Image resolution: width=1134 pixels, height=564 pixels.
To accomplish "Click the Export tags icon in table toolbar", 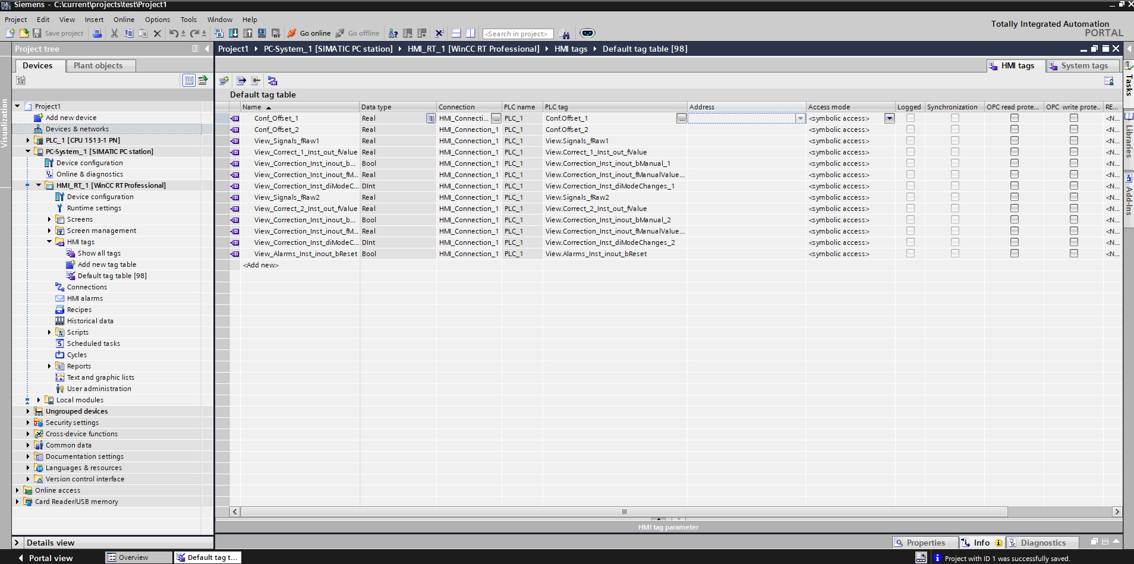I will coord(241,80).
